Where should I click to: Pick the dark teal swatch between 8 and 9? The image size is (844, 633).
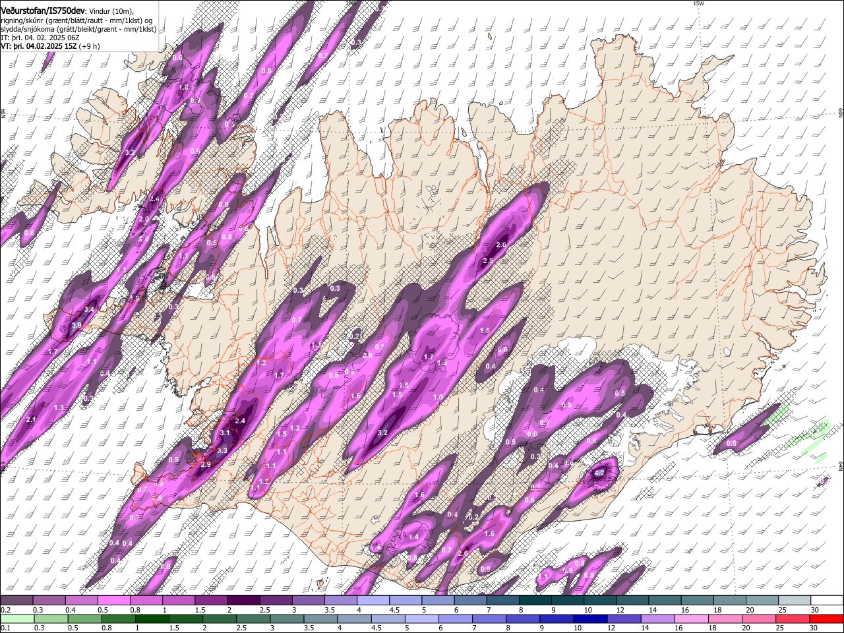(x=535, y=600)
